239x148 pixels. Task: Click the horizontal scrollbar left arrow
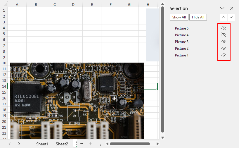tap(107, 144)
